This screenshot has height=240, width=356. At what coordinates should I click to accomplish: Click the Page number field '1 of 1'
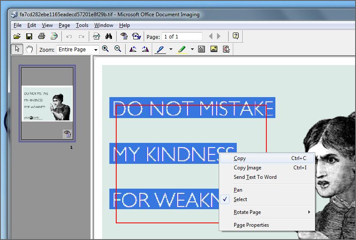(x=182, y=36)
